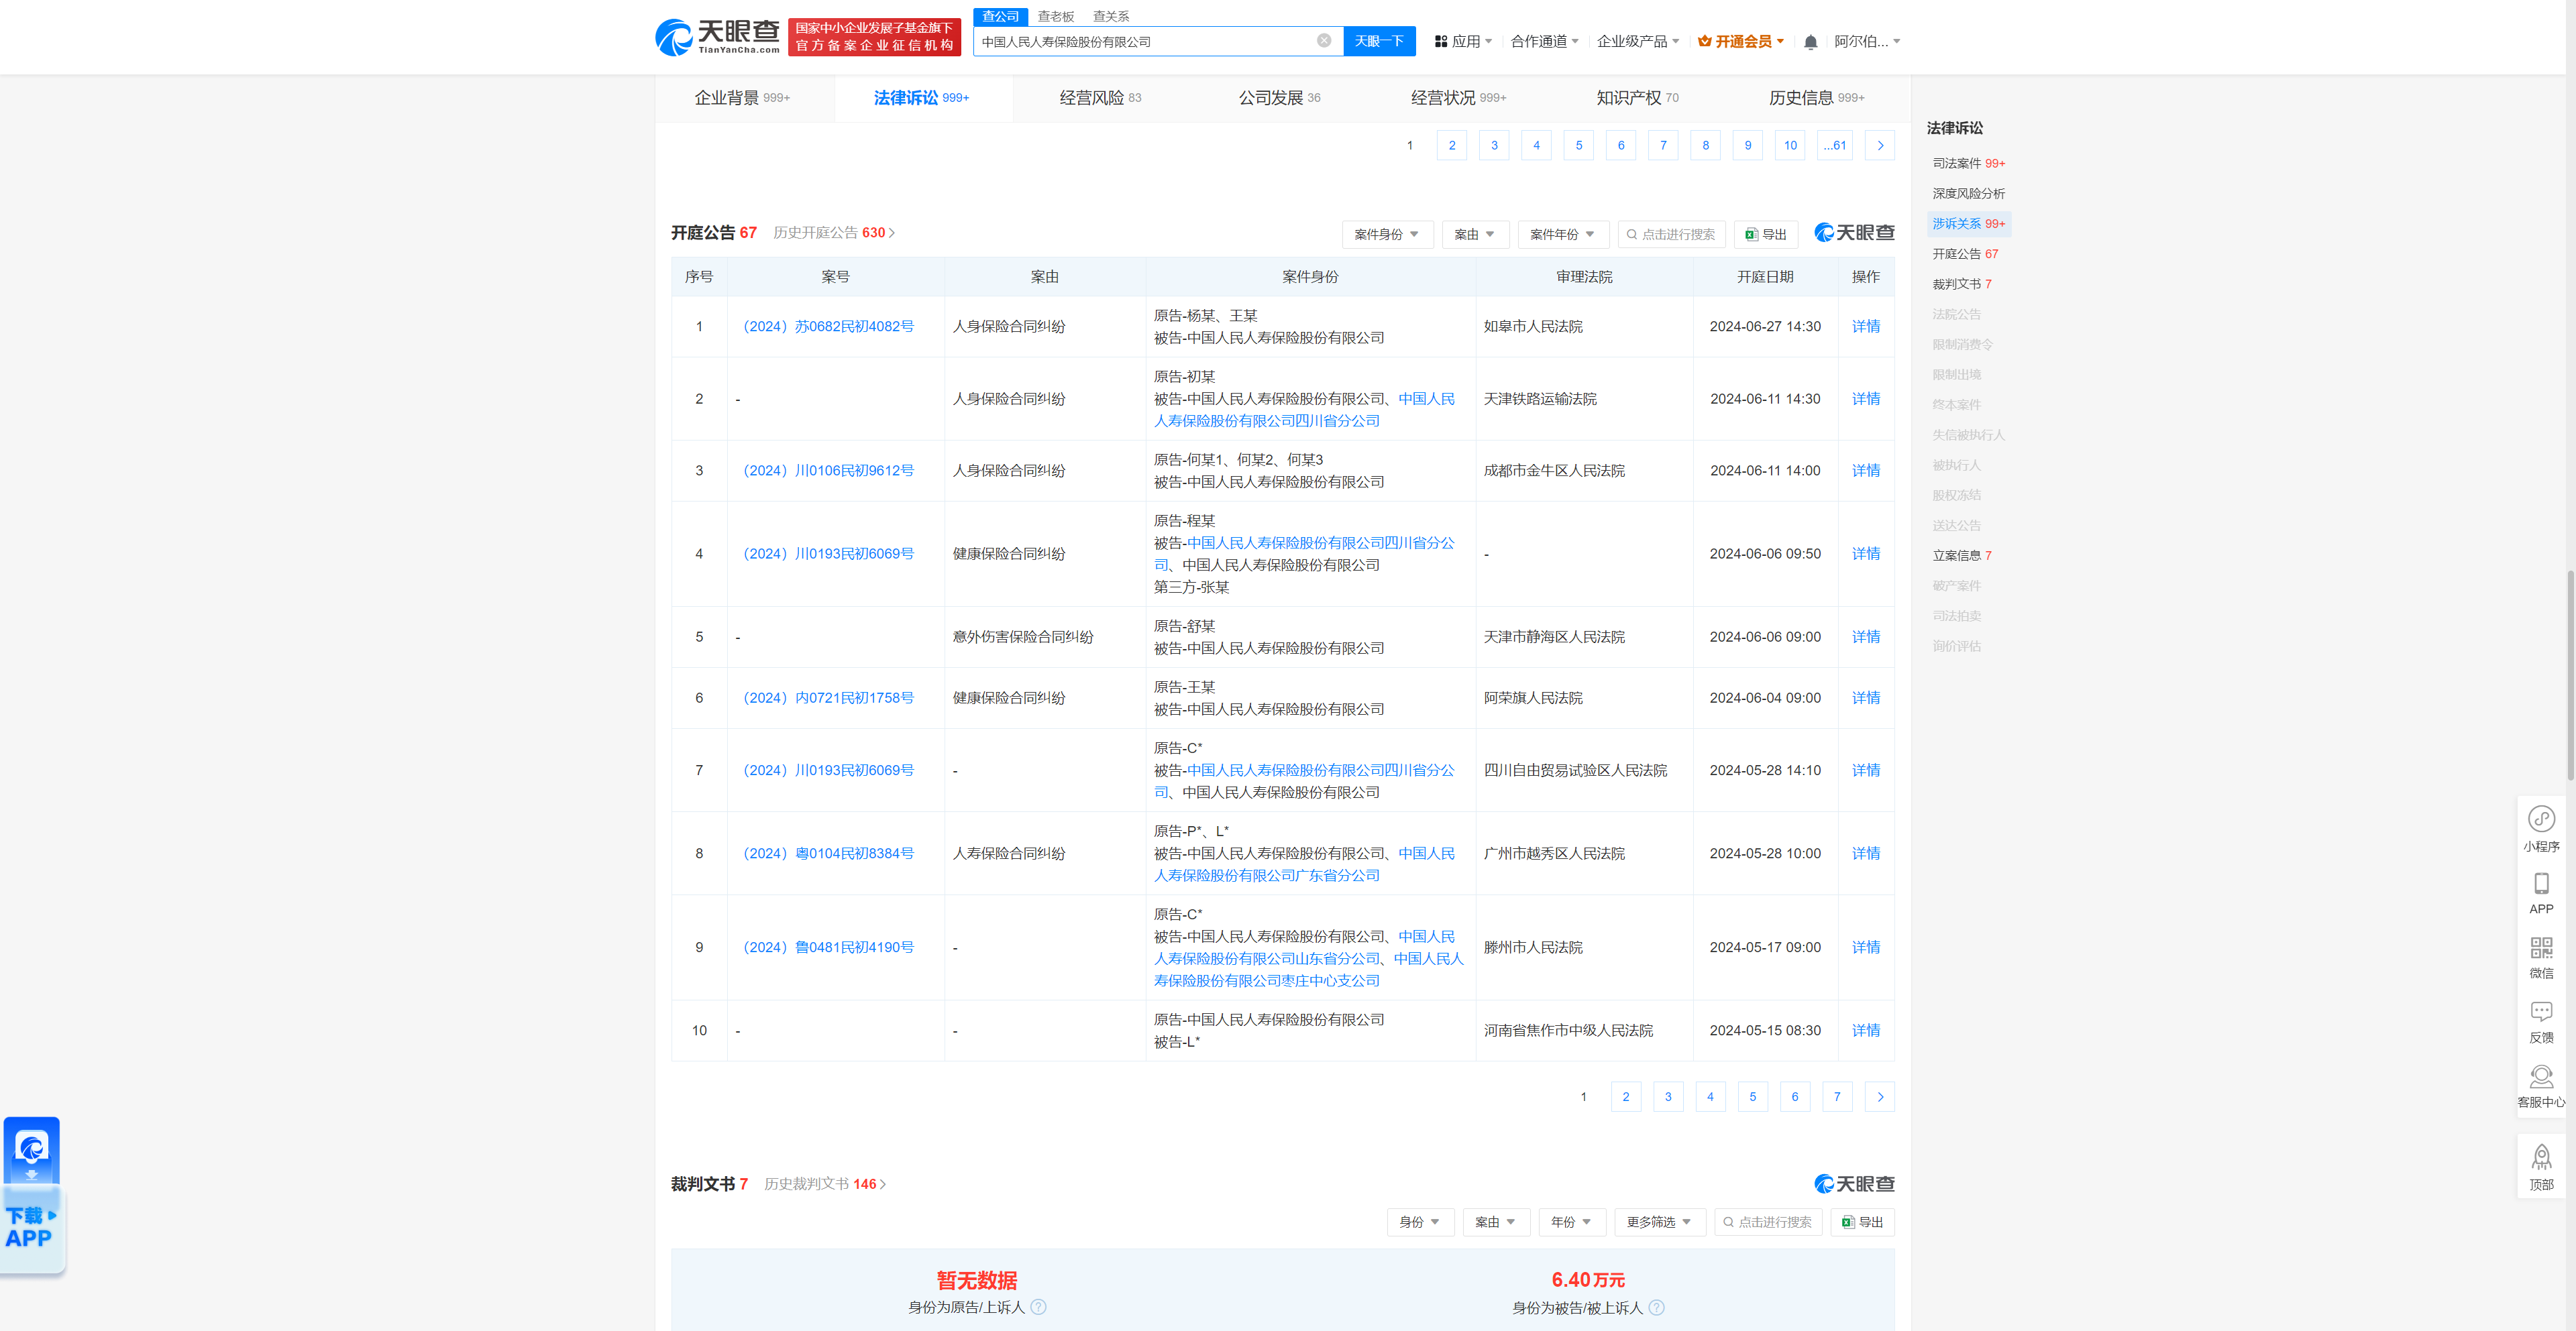Open the 反馈 feedback icon
Viewport: 2576px width, 1331px height.
(x=2542, y=1019)
